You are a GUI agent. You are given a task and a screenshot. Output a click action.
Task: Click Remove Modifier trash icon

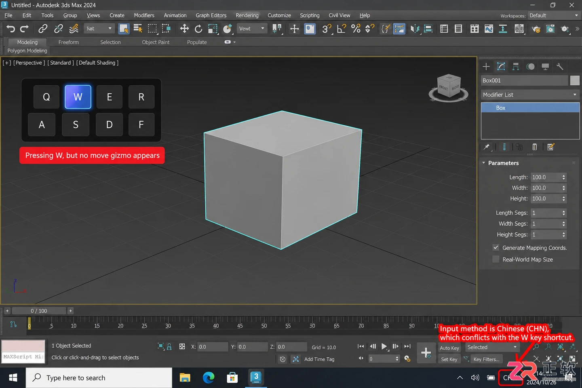pyautogui.click(x=535, y=147)
